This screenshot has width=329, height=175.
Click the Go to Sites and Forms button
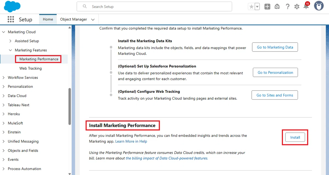(x=275, y=95)
